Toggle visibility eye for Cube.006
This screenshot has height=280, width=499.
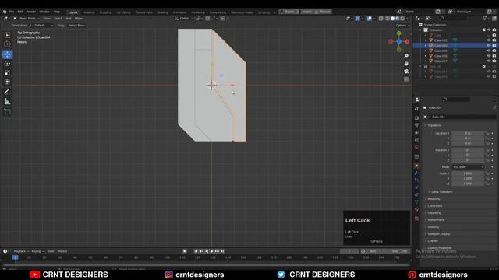point(489,56)
